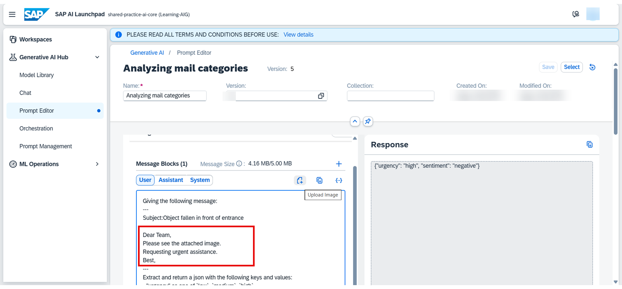Image resolution: width=622 pixels, height=289 pixels.
Task: Go to Generative AI breadcrumb link
Action: [x=147, y=53]
